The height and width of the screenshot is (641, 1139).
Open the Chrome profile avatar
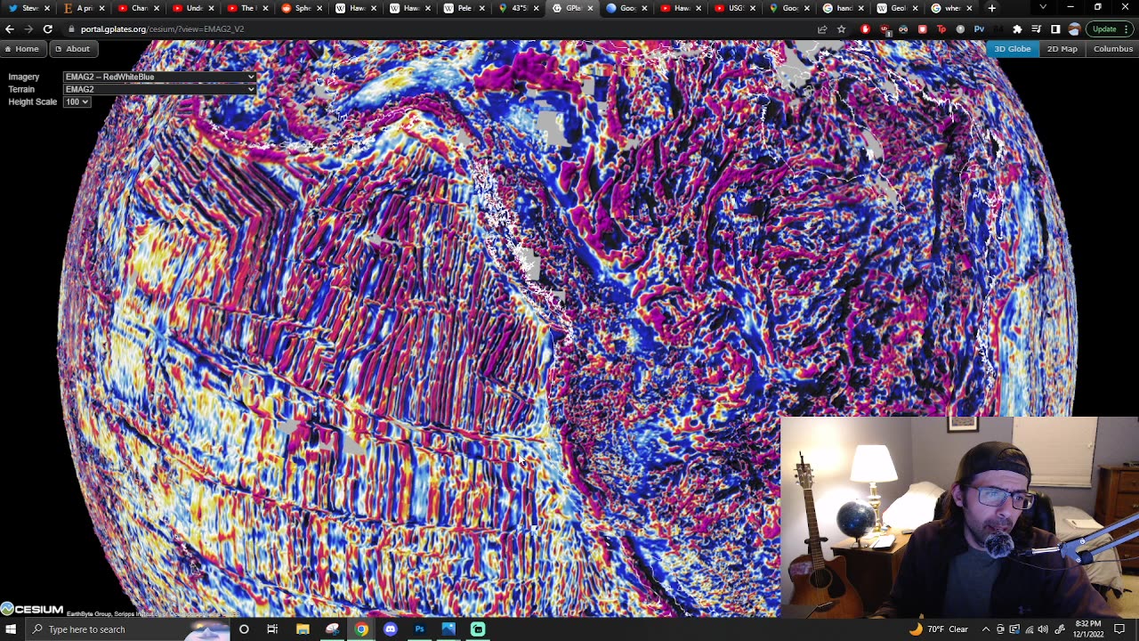pos(1074,28)
